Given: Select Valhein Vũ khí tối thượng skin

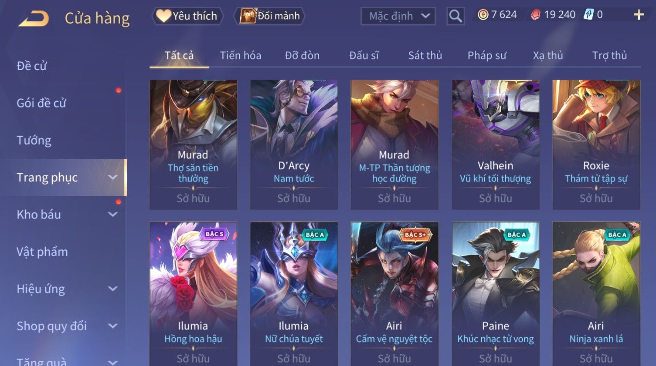Looking at the screenshot, I should (496, 144).
